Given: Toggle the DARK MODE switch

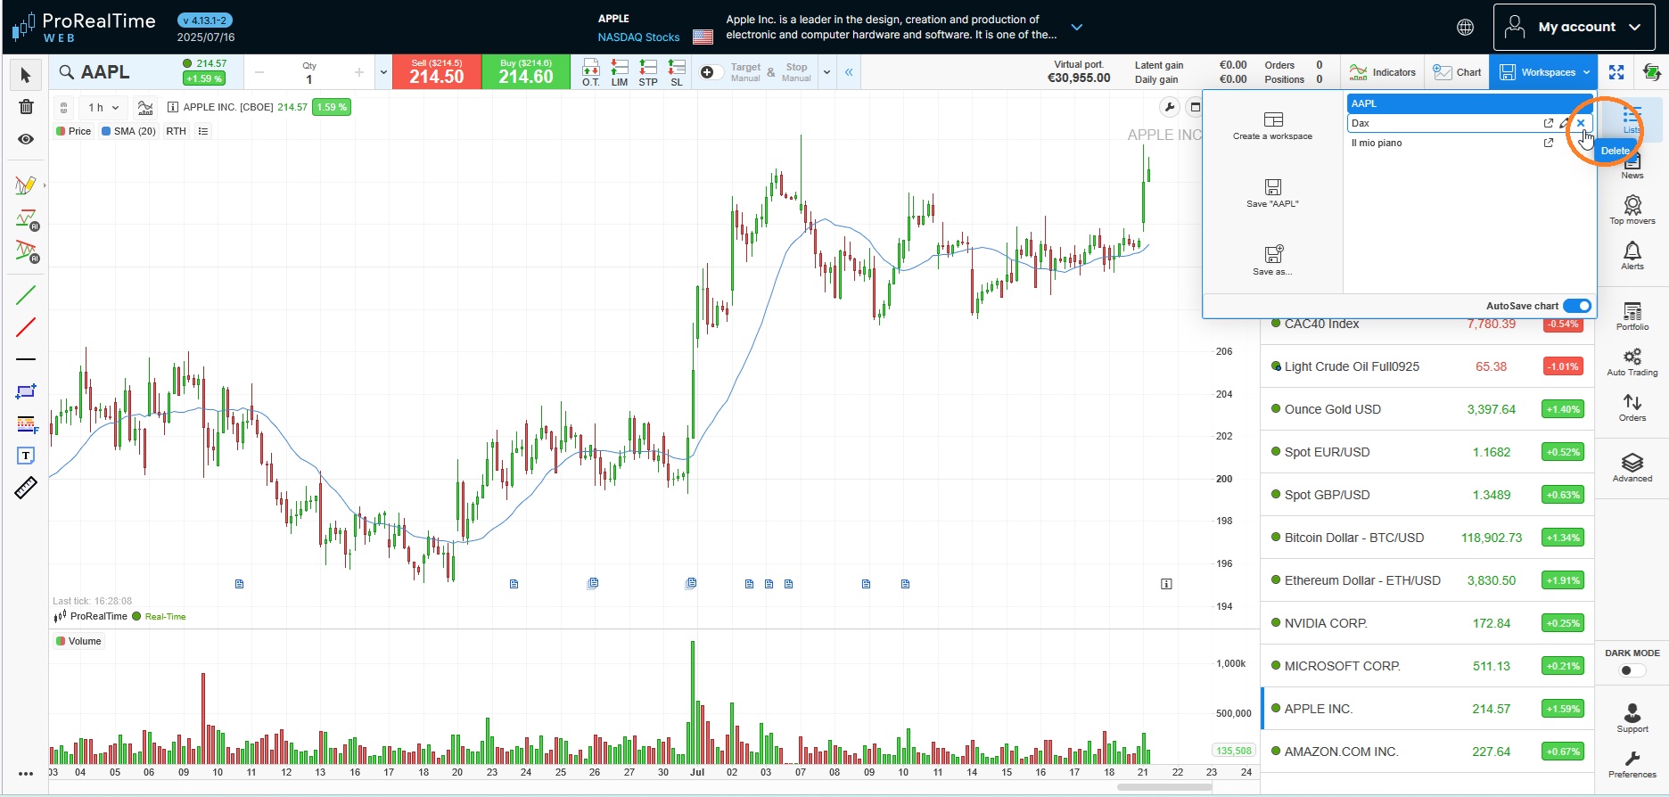Looking at the screenshot, I should pyautogui.click(x=1632, y=670).
